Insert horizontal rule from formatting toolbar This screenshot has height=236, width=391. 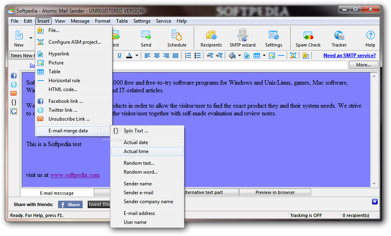click(x=281, y=55)
